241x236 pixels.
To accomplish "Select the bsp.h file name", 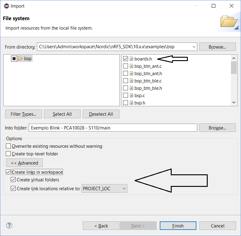I will pos(140,103).
